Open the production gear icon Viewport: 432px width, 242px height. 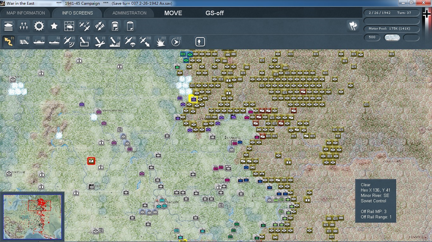coord(39,26)
